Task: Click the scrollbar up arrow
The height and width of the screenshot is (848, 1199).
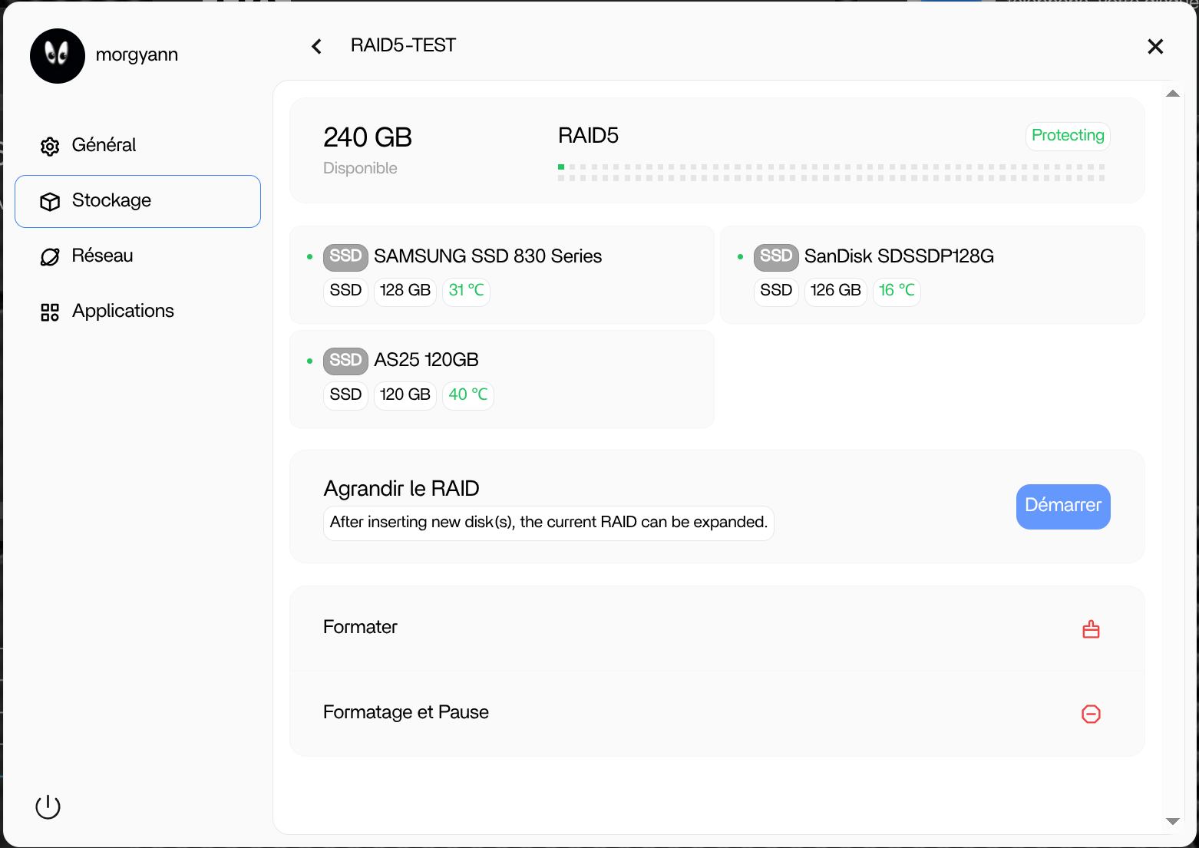Action: point(1172,94)
